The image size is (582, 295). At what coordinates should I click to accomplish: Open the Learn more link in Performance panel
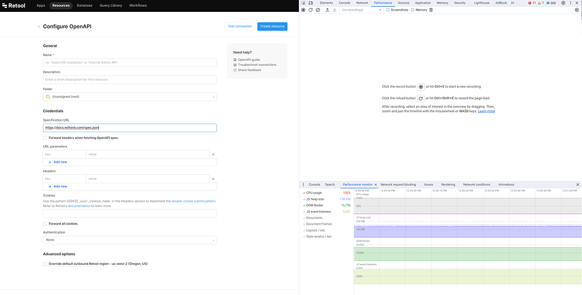point(487,111)
